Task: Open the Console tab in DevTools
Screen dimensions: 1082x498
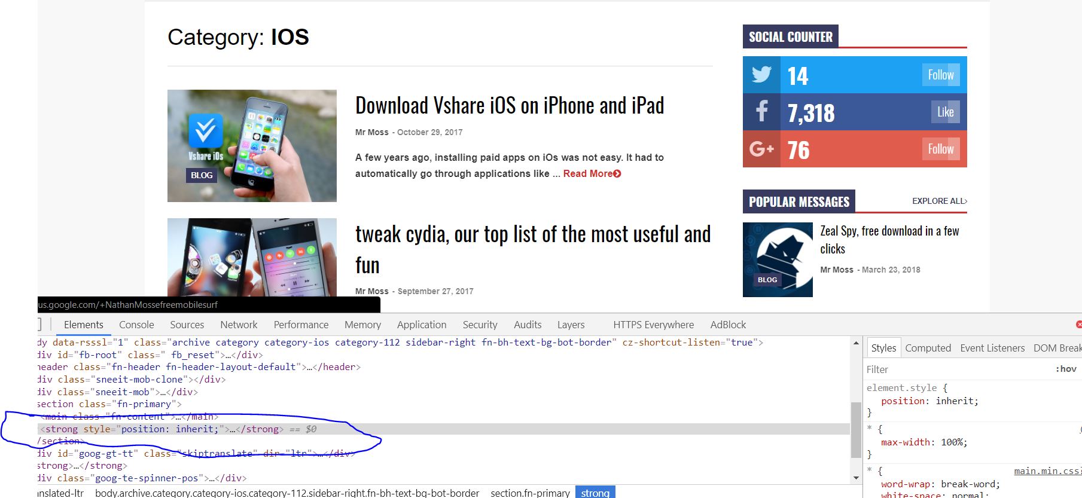Action: [136, 325]
